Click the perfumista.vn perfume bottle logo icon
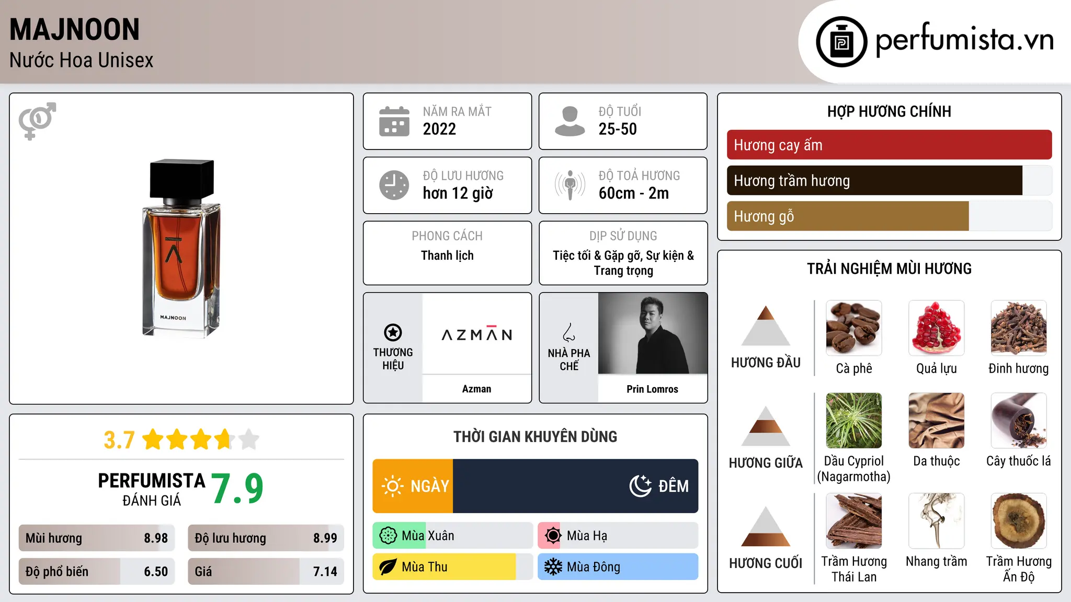1071x602 pixels. point(841,42)
